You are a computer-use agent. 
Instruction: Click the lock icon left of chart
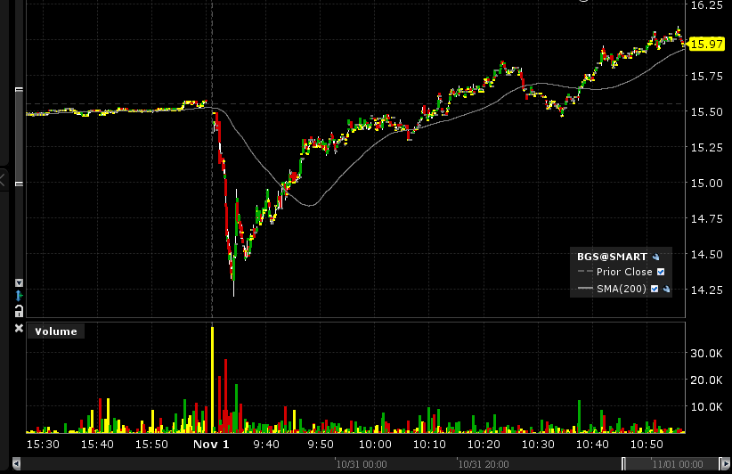pyautogui.click(x=19, y=310)
